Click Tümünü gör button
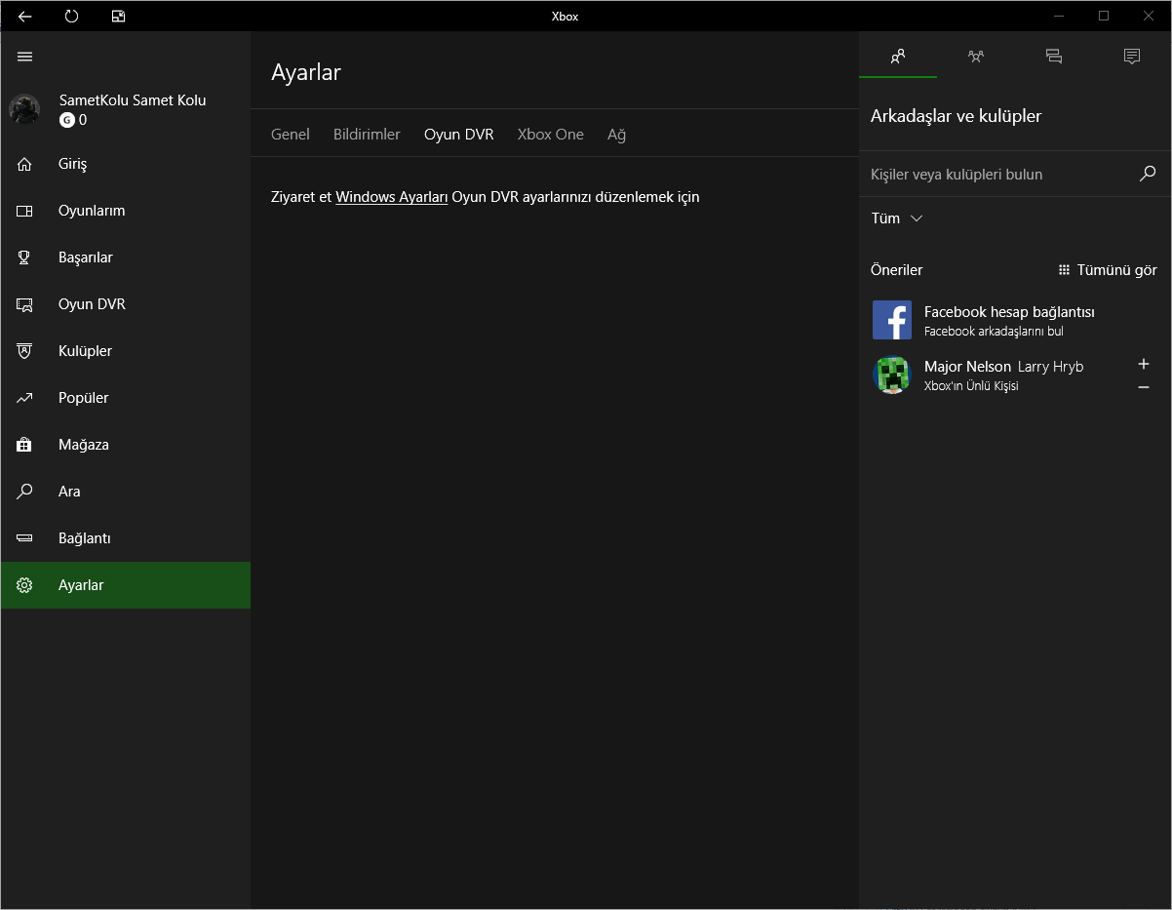1172x910 pixels. [x=1108, y=270]
